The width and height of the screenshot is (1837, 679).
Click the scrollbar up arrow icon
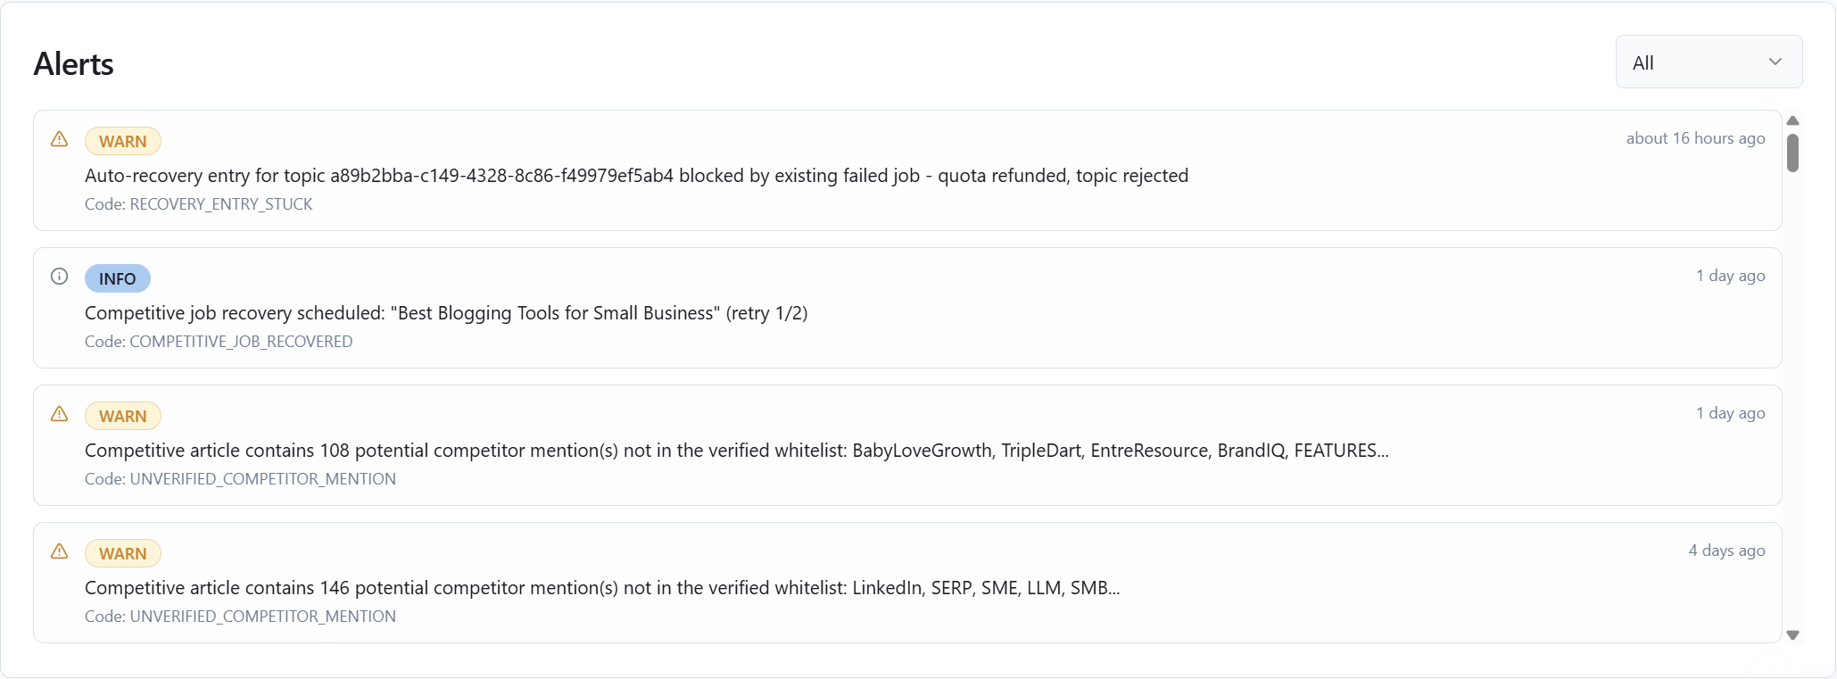click(x=1793, y=120)
